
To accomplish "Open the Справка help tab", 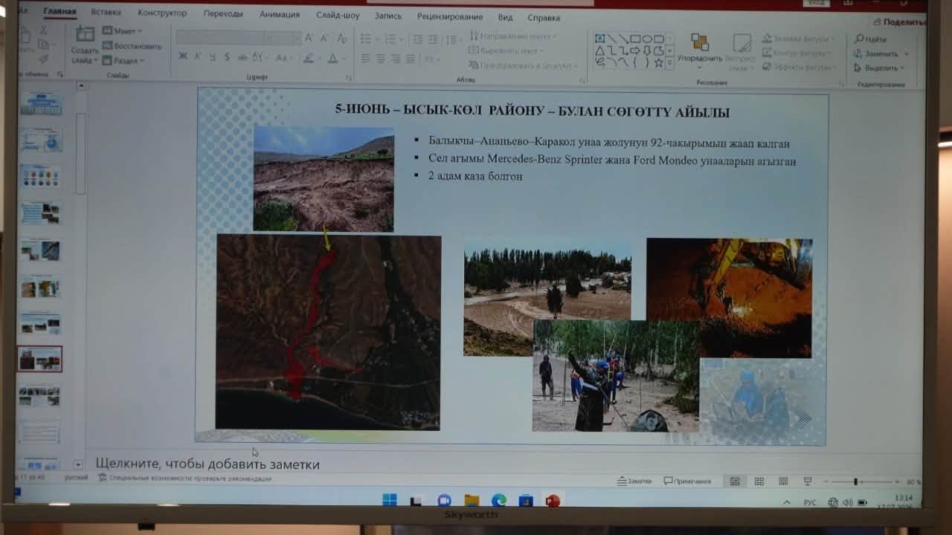I will (544, 17).
